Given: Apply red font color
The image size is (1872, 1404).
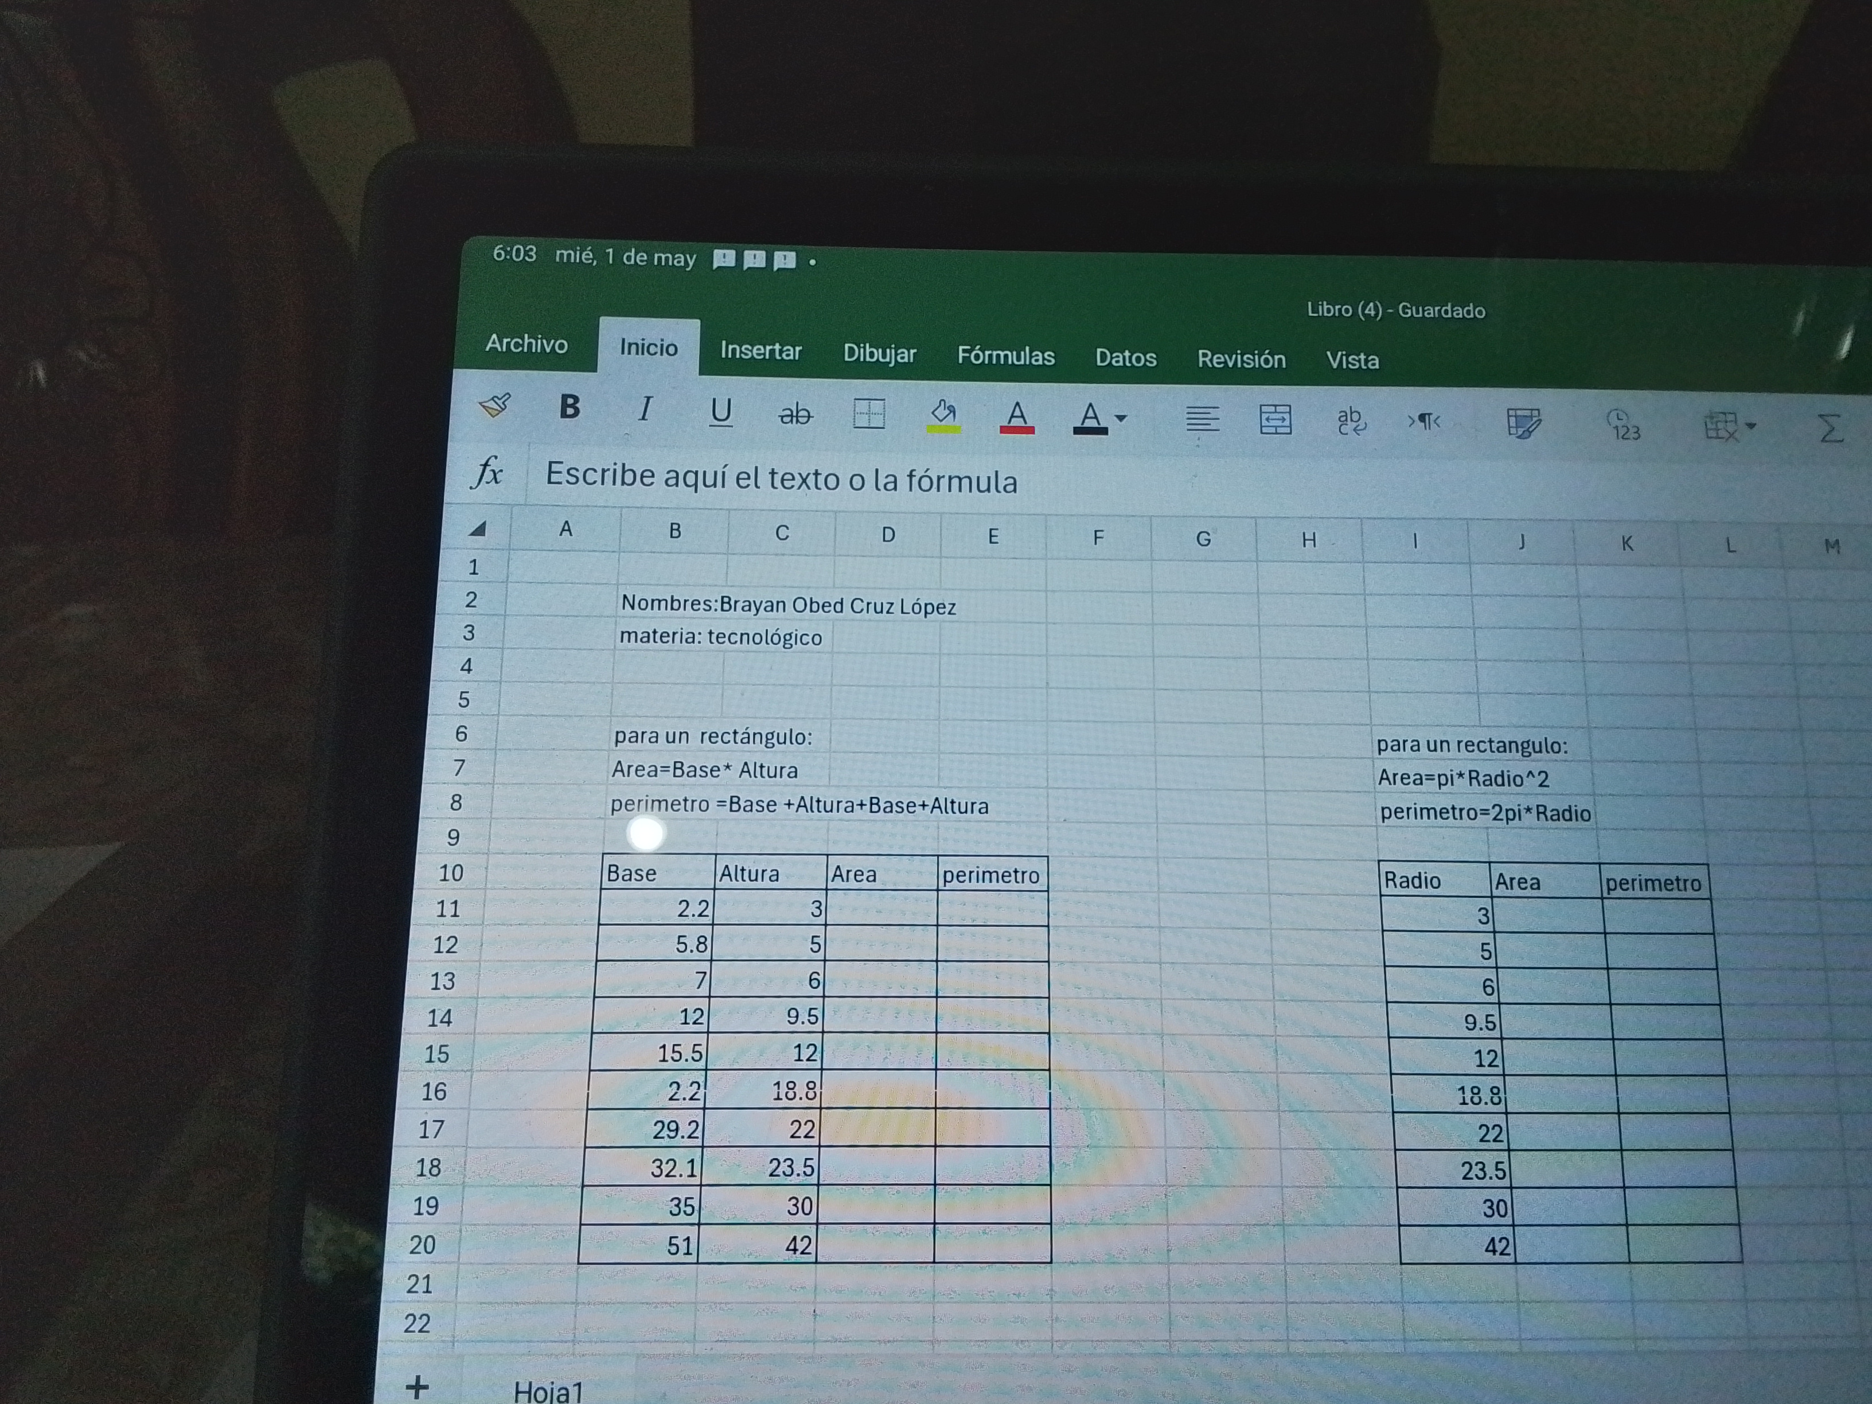Looking at the screenshot, I should click(1017, 417).
